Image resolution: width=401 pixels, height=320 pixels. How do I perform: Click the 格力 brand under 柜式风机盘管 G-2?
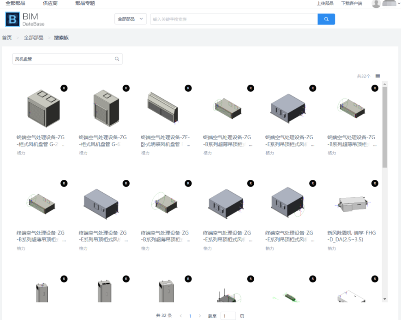coord(21,153)
